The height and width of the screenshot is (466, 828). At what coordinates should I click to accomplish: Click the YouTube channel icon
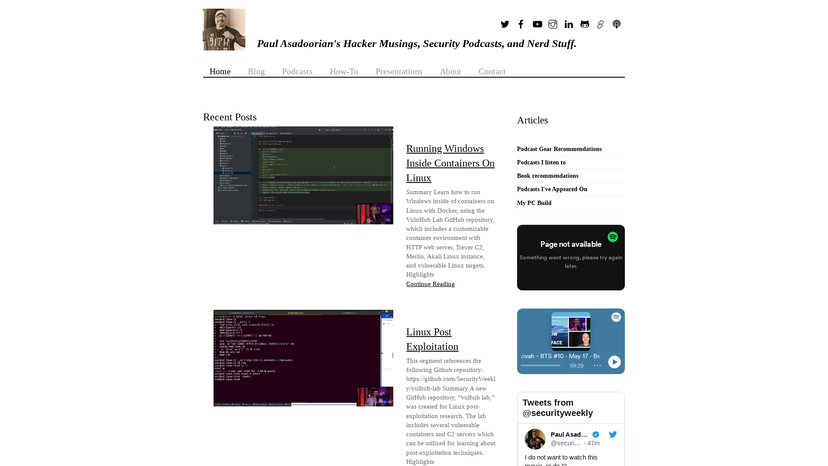click(x=537, y=24)
